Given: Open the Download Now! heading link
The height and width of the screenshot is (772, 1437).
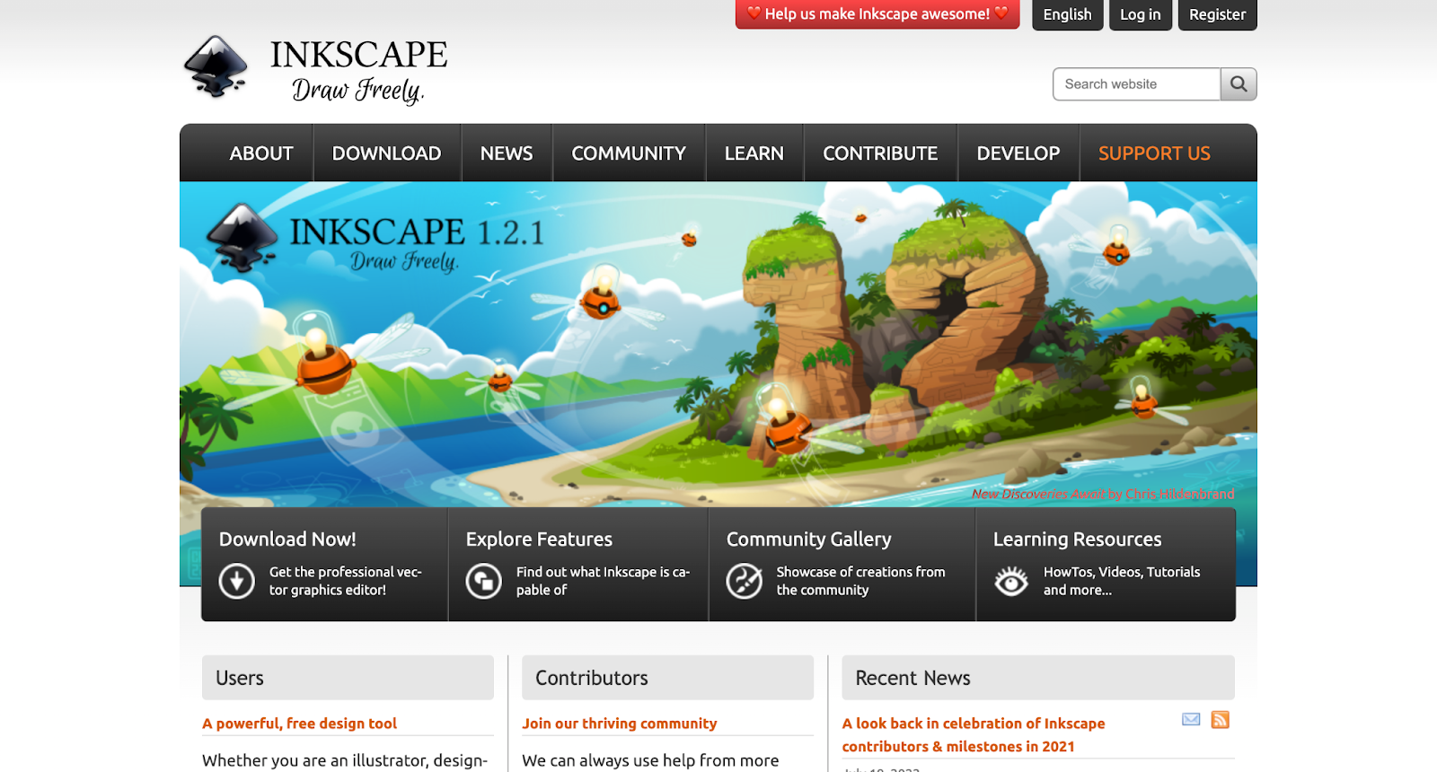Looking at the screenshot, I should click(x=287, y=540).
